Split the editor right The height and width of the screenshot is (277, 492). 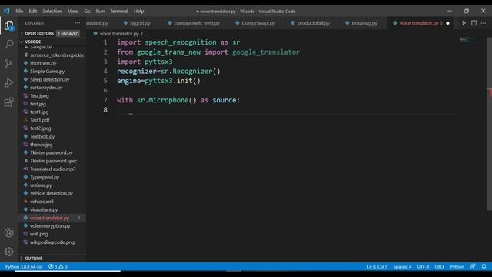pos(474,23)
